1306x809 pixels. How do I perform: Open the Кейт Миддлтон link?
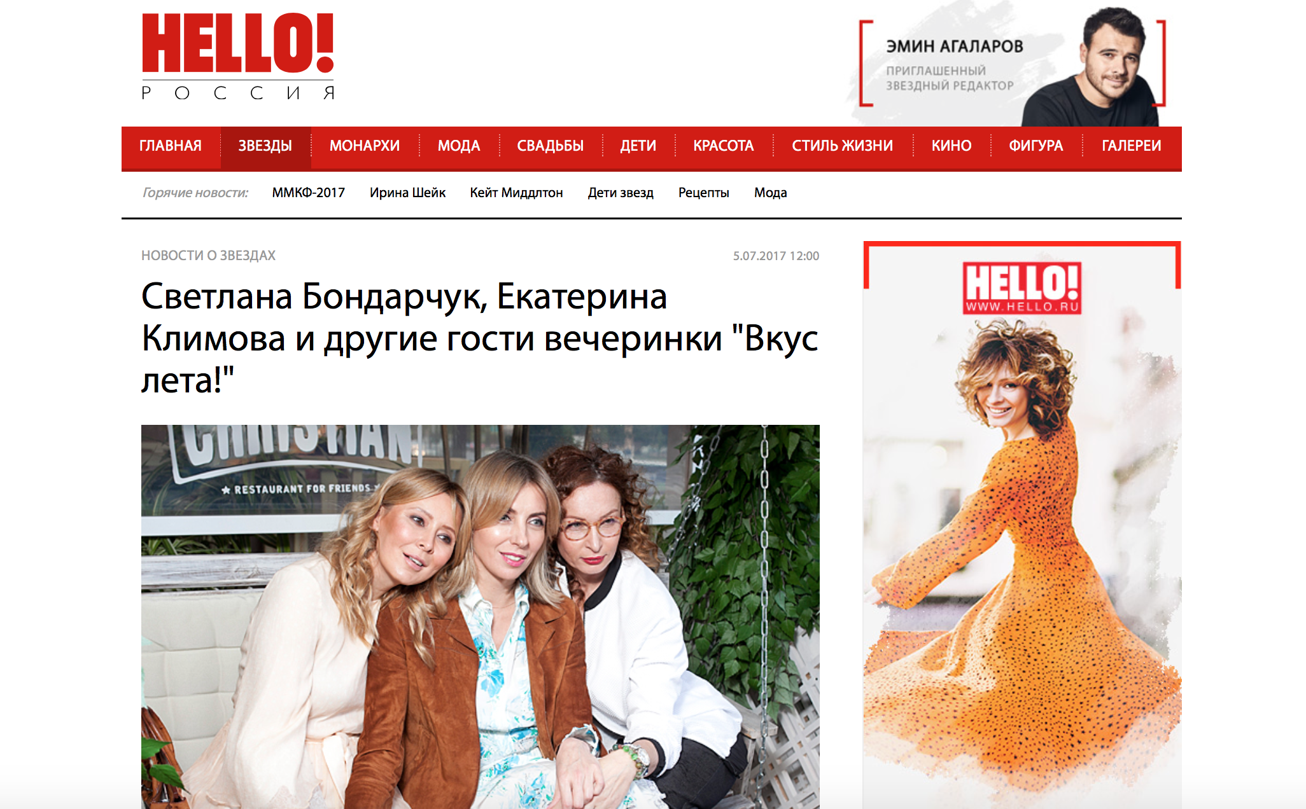tap(517, 193)
